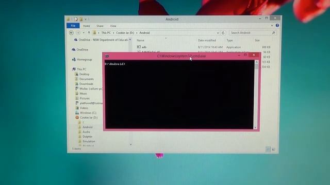Screen dimensions: 330x185
Task: Switch to Details view icon
Action: pos(268,150)
